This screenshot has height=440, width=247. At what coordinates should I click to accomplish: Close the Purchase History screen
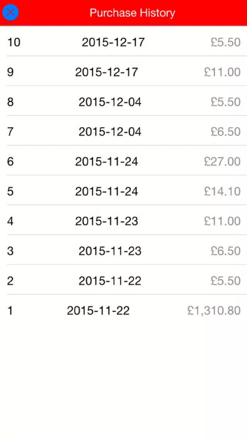click(10, 13)
